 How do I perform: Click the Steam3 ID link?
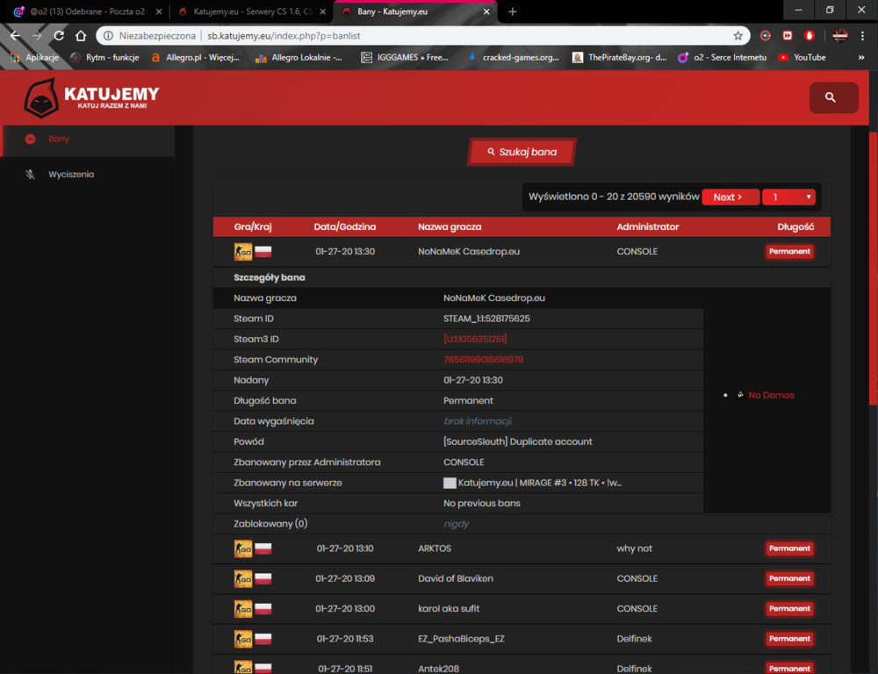coord(475,339)
